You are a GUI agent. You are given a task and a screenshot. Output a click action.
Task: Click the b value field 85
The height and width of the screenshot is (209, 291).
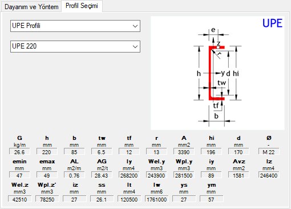[x=74, y=152]
